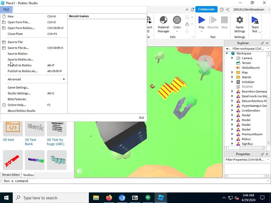The height and width of the screenshot is (203, 271).
Task: Click the Color tool circle
Action: point(177,20)
